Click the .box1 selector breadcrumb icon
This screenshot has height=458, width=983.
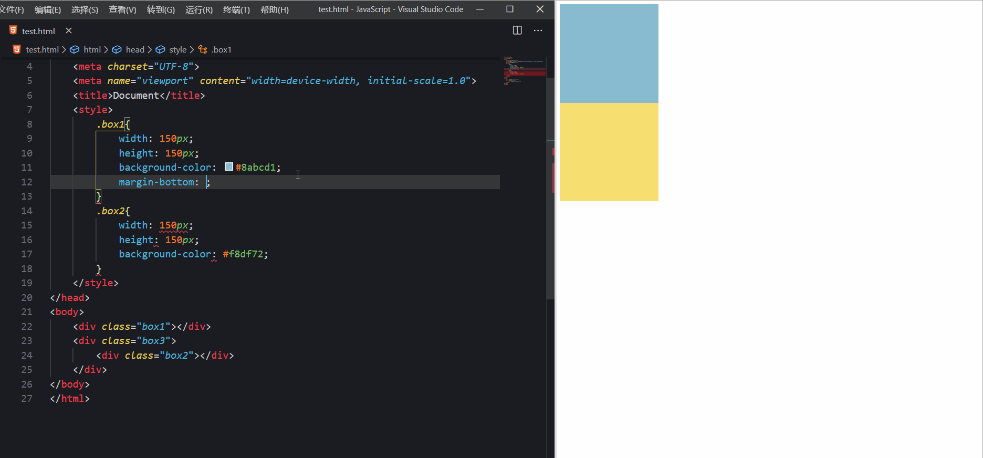203,49
